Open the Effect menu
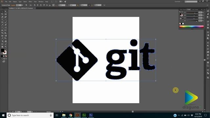The height and width of the screenshot is (118, 210). pyautogui.click(x=31, y=2)
